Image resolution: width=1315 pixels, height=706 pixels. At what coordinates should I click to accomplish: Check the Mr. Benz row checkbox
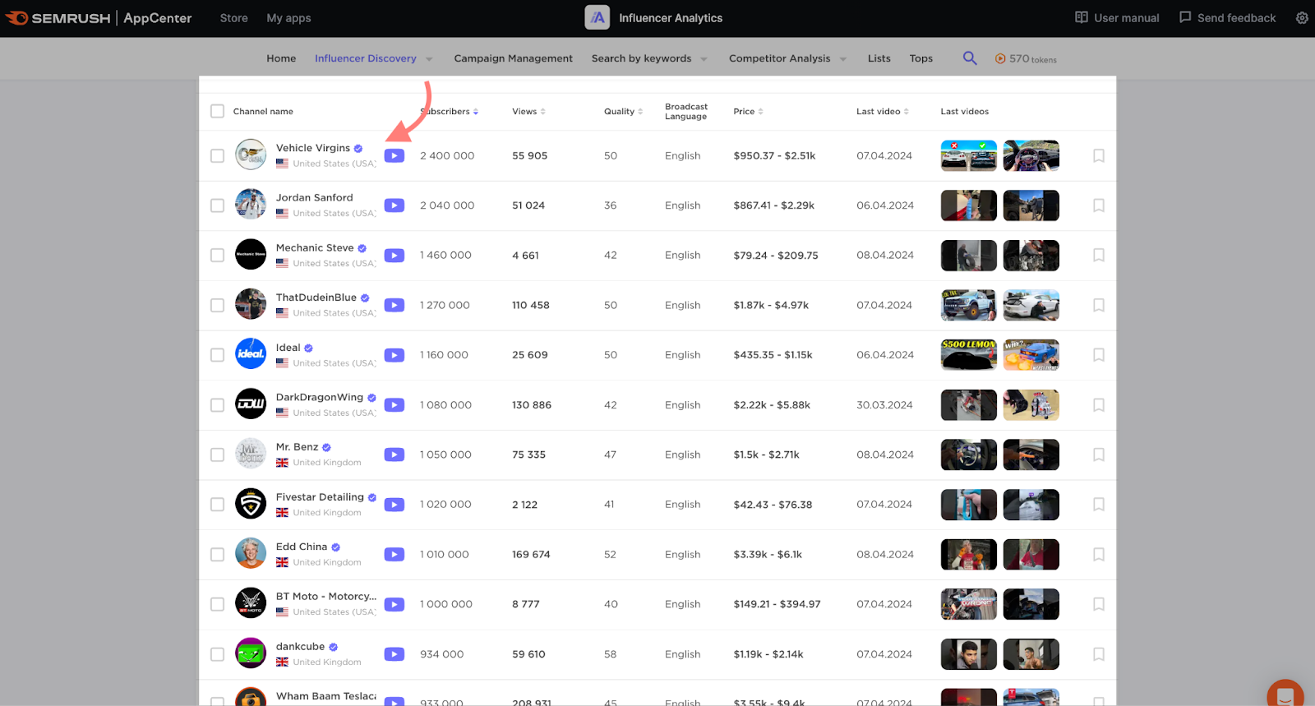coord(217,455)
